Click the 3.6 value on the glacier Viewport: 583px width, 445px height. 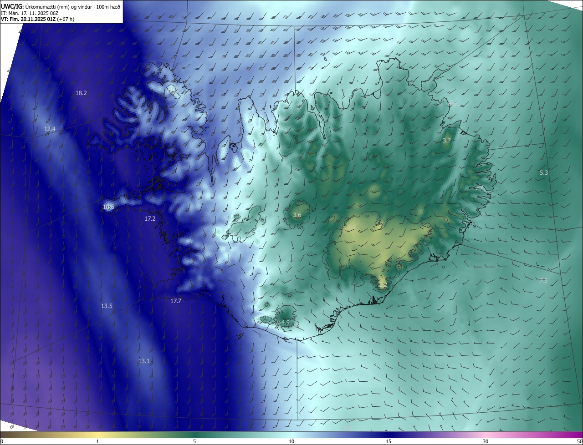[x=297, y=215]
